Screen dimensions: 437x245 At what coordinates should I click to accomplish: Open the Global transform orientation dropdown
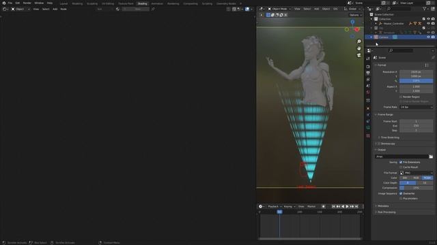click(352, 9)
